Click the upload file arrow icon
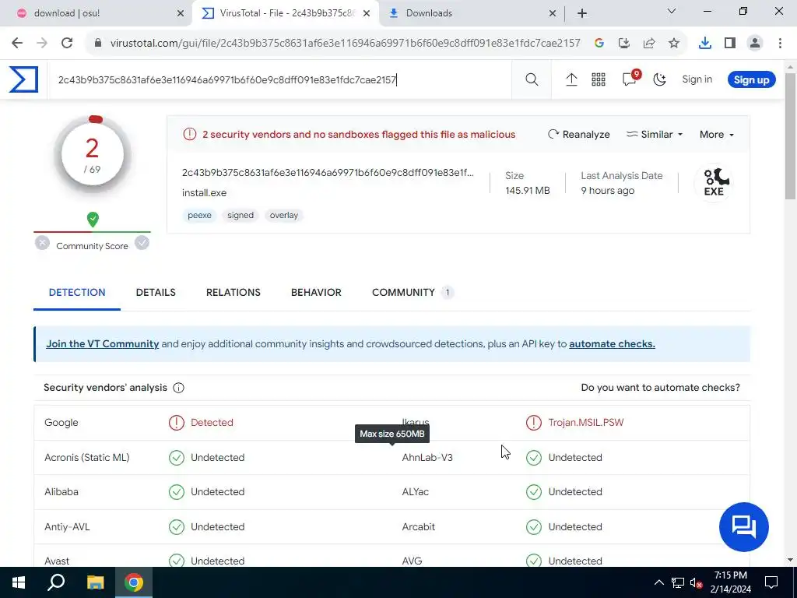This screenshot has width=797, height=598. tap(571, 79)
